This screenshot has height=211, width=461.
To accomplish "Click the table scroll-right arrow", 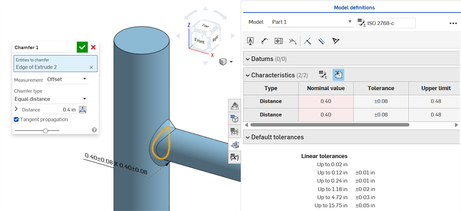I will 457,125.
